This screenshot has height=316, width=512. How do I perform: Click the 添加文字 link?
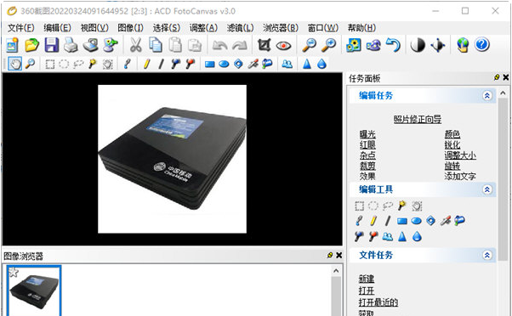coord(460,177)
